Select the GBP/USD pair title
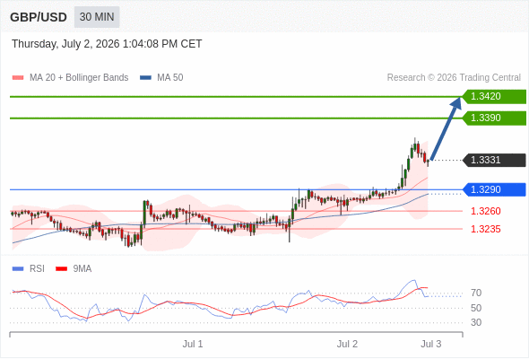Image resolution: width=529 pixels, height=359 pixels. (39, 17)
